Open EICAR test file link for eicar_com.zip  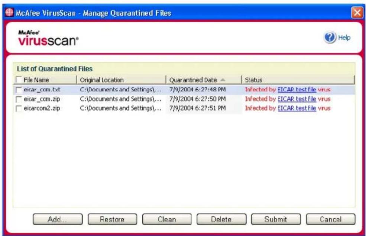click(297, 99)
